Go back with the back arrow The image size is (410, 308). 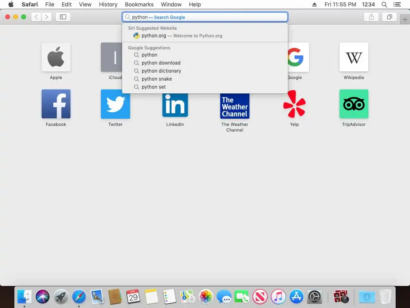36,17
